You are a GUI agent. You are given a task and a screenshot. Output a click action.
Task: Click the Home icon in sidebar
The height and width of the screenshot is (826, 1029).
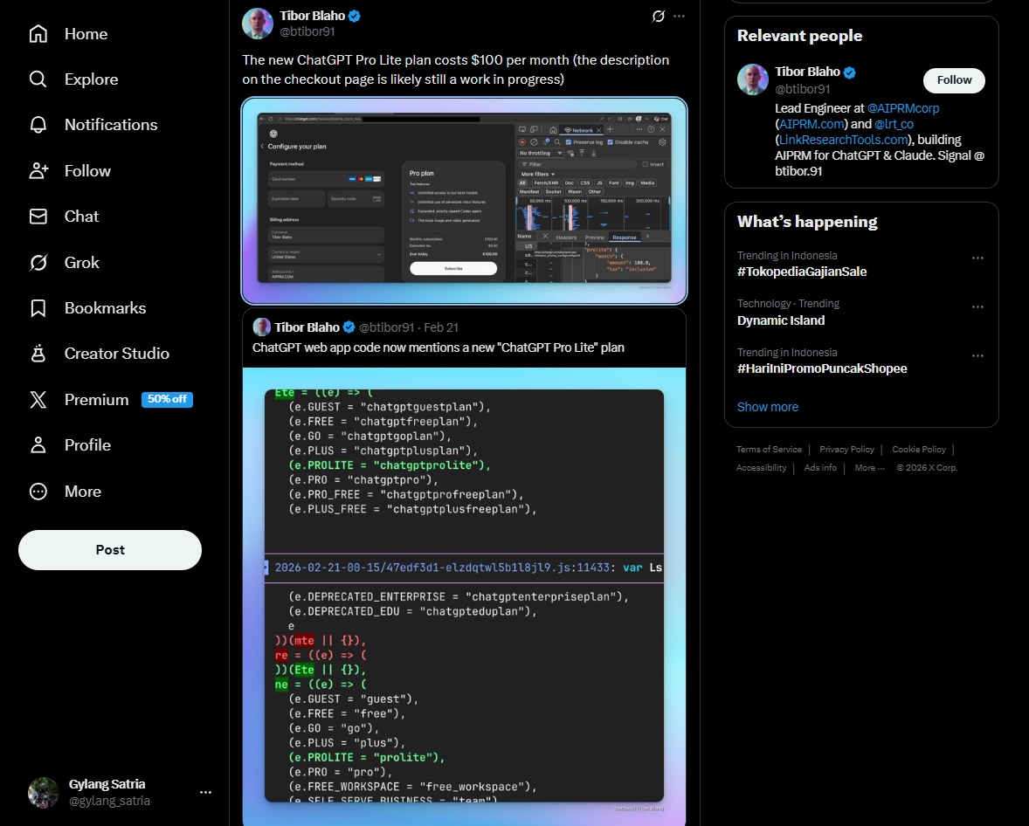pyautogui.click(x=38, y=34)
